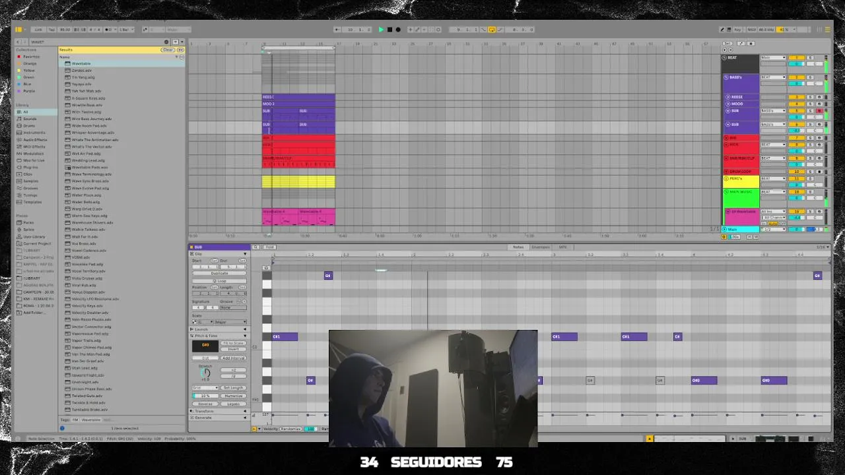Click the Fold button in the MIDI editor

tap(271, 247)
